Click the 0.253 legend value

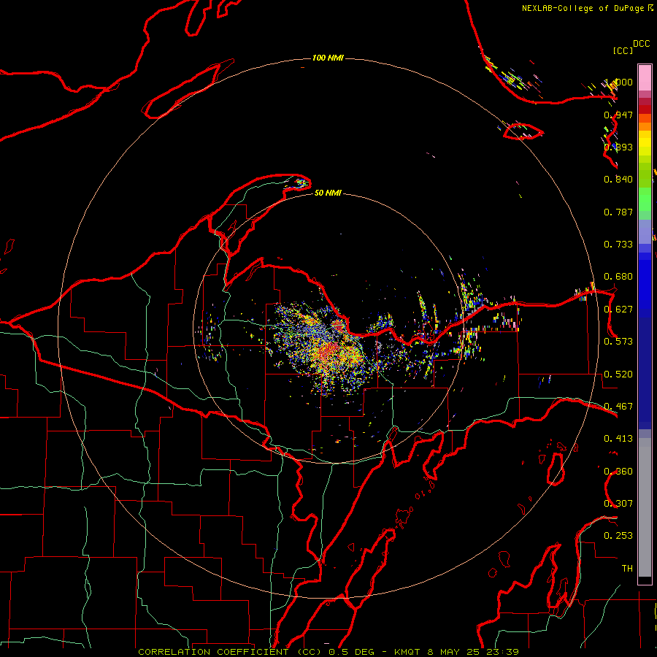618,536
